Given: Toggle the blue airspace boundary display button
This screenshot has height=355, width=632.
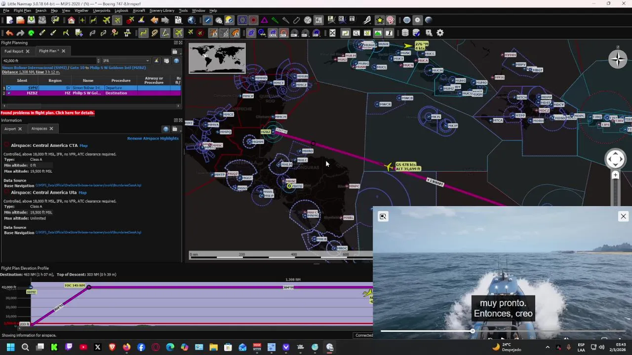Looking at the screenshot, I should [x=242, y=20].
